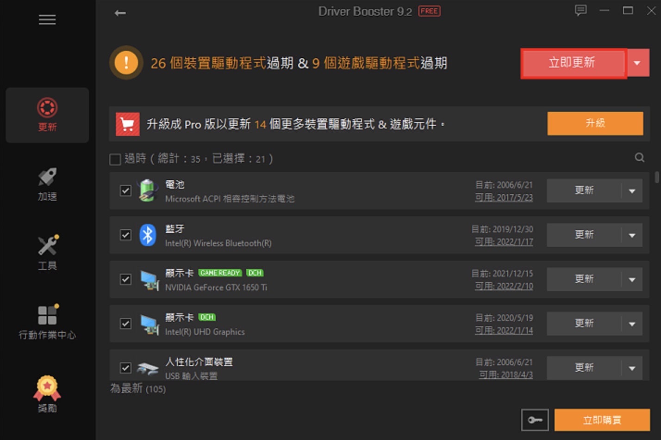661x441 pixels.
Task: Uncheck the NVIDIA GeForce GTX 1650 Ti checkbox
Action: point(125,279)
